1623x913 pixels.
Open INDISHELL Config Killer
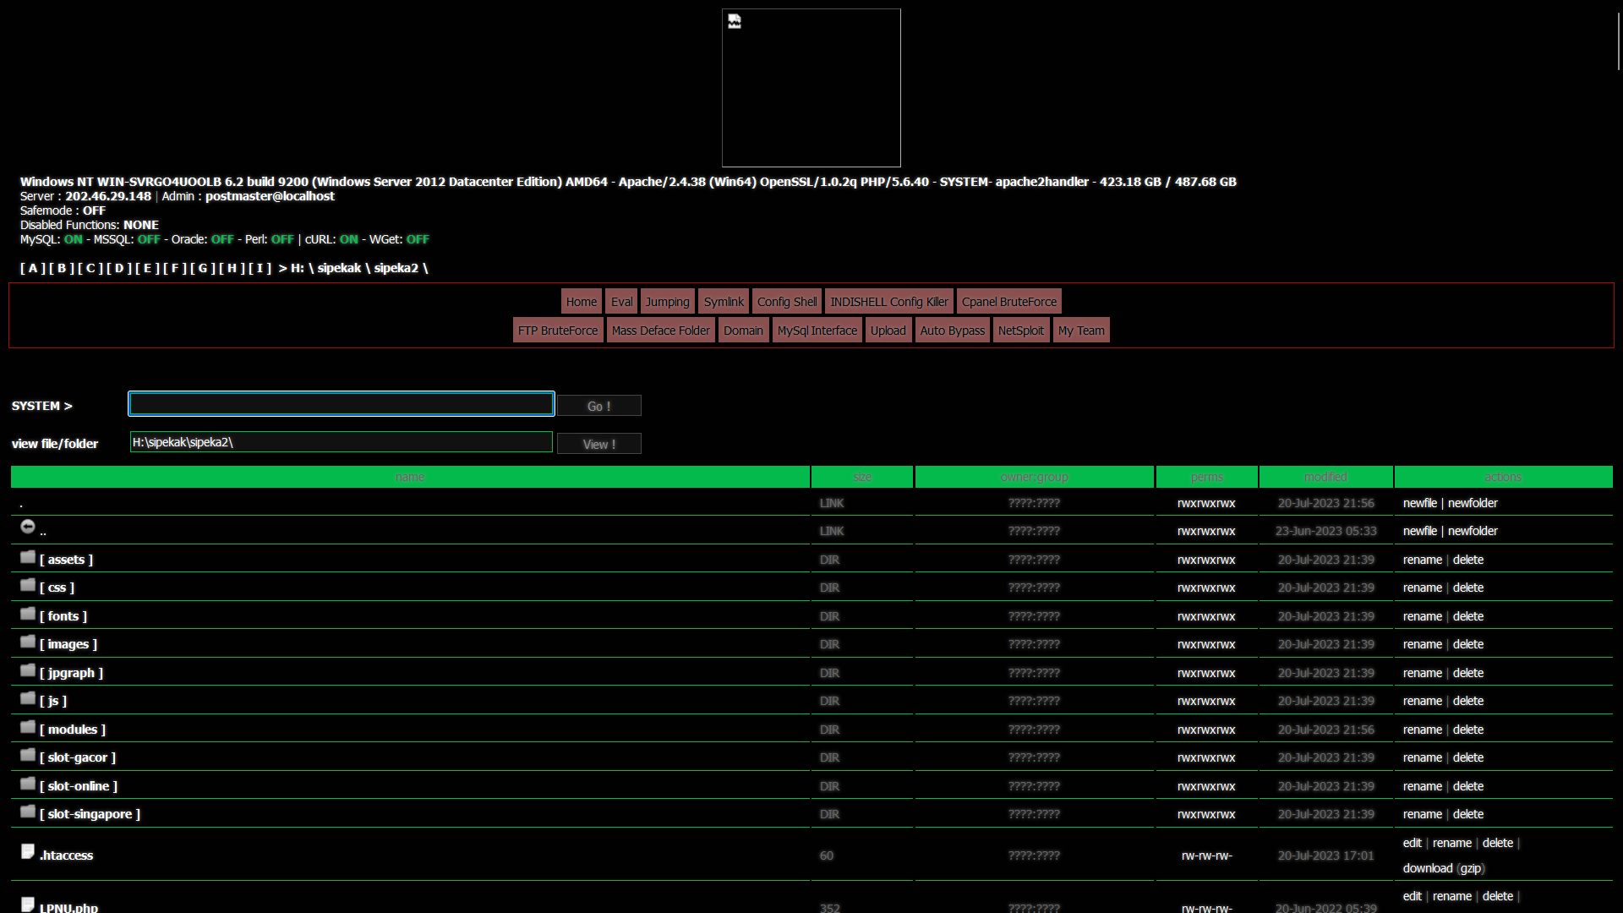[x=889, y=302]
